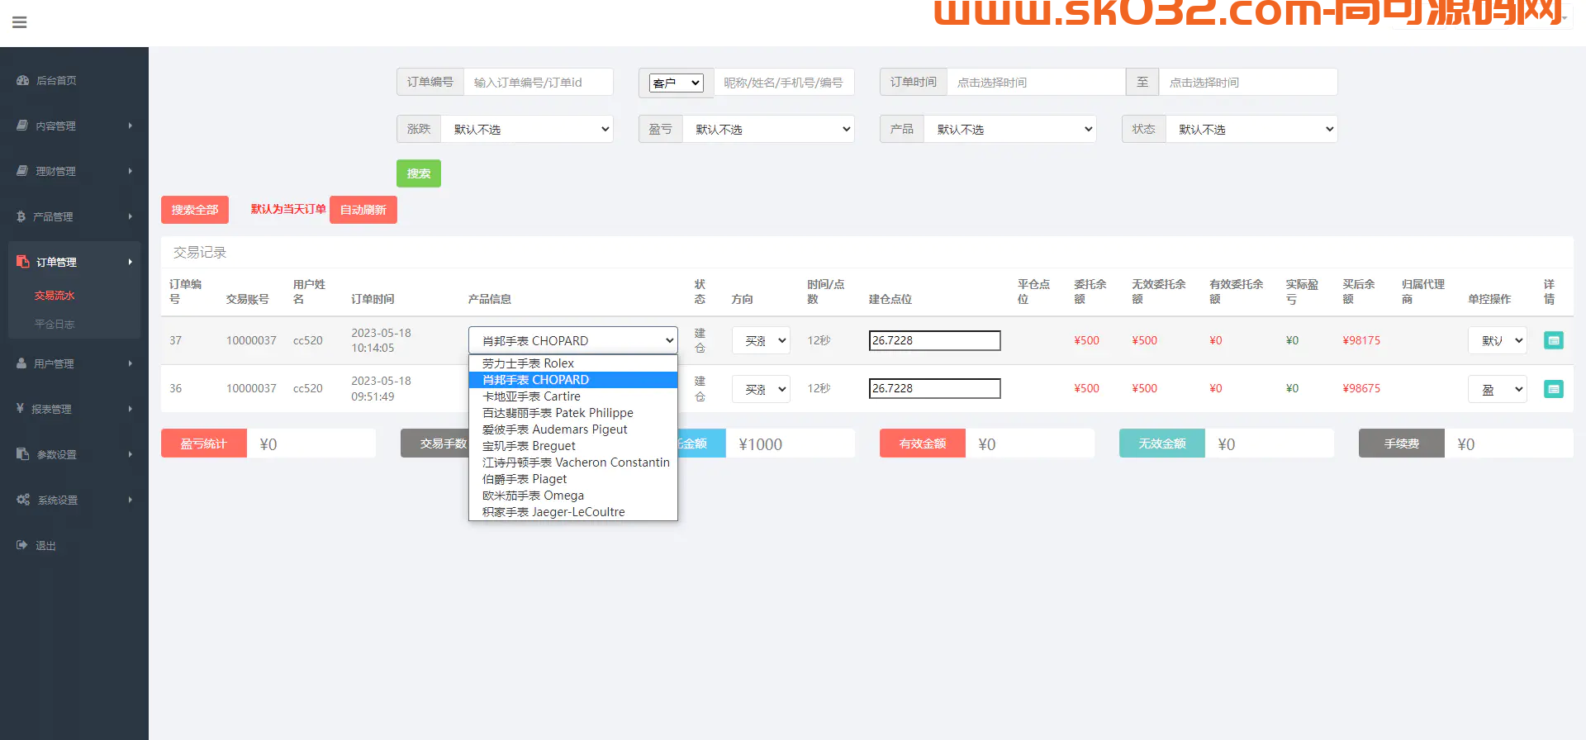
Task: Expand arrow of 系统设置 menu
Action: (131, 500)
